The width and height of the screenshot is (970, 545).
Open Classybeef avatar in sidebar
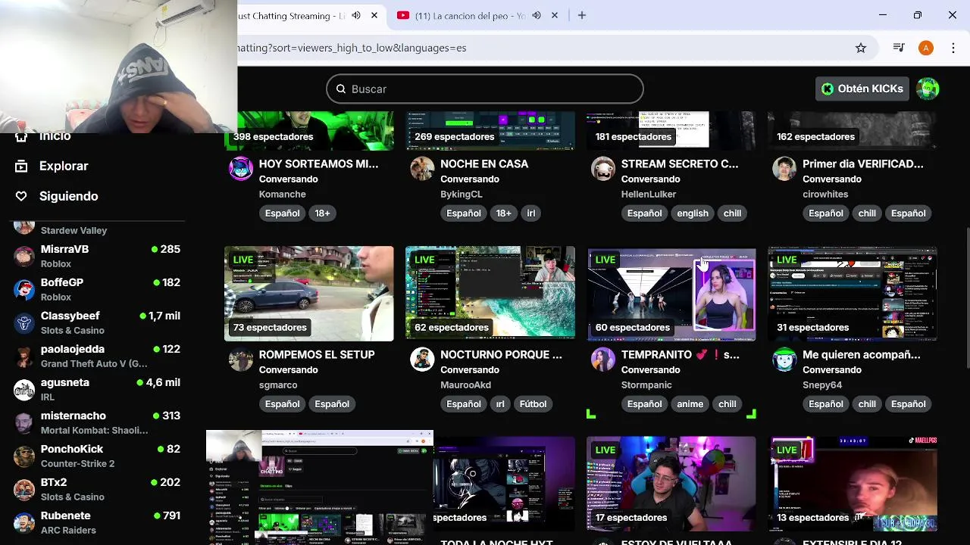pos(24,322)
